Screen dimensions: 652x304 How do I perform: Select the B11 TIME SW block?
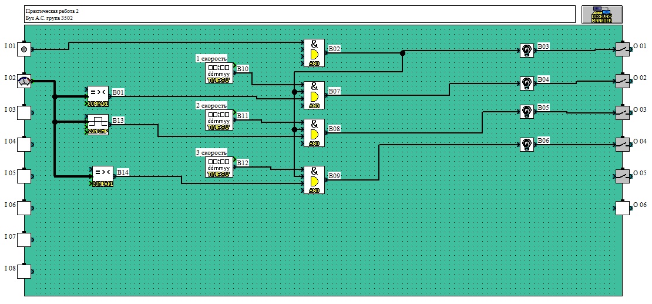click(x=219, y=120)
